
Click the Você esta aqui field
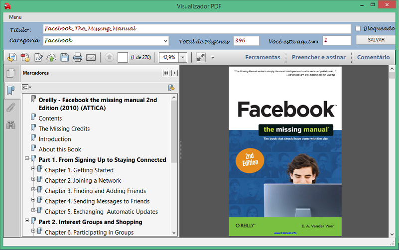[337, 40]
